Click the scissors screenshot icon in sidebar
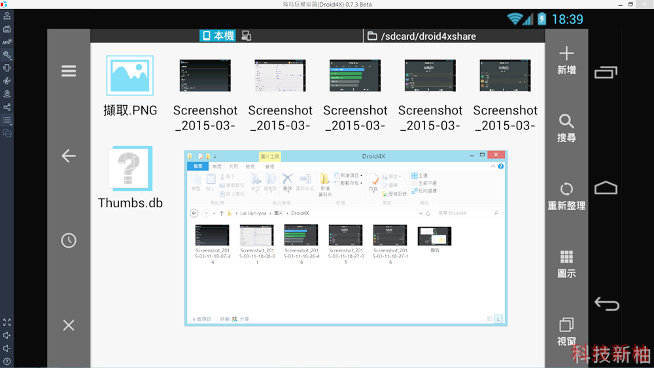 pos(7,81)
